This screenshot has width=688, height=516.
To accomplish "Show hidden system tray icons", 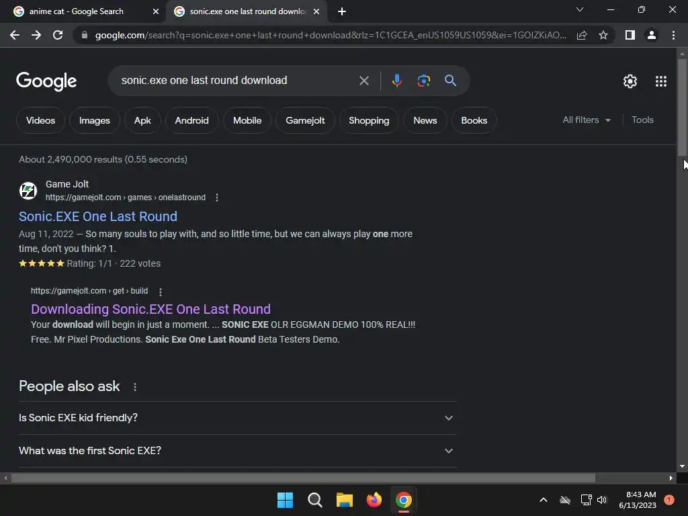I will point(543,500).
